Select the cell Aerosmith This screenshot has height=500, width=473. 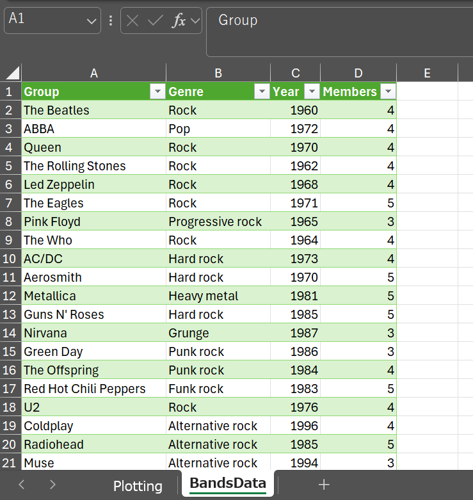point(93,277)
